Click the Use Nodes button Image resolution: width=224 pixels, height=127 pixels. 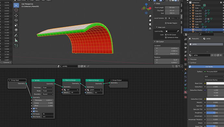[209, 66]
